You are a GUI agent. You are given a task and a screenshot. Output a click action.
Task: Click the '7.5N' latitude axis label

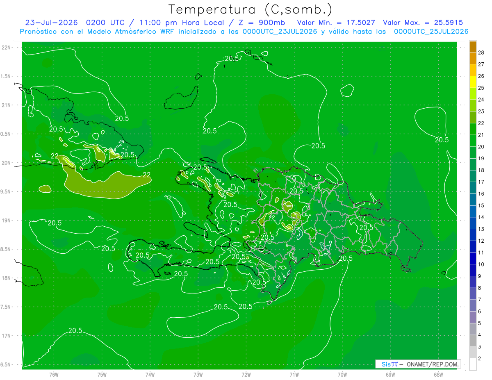pyautogui.click(x=6, y=307)
